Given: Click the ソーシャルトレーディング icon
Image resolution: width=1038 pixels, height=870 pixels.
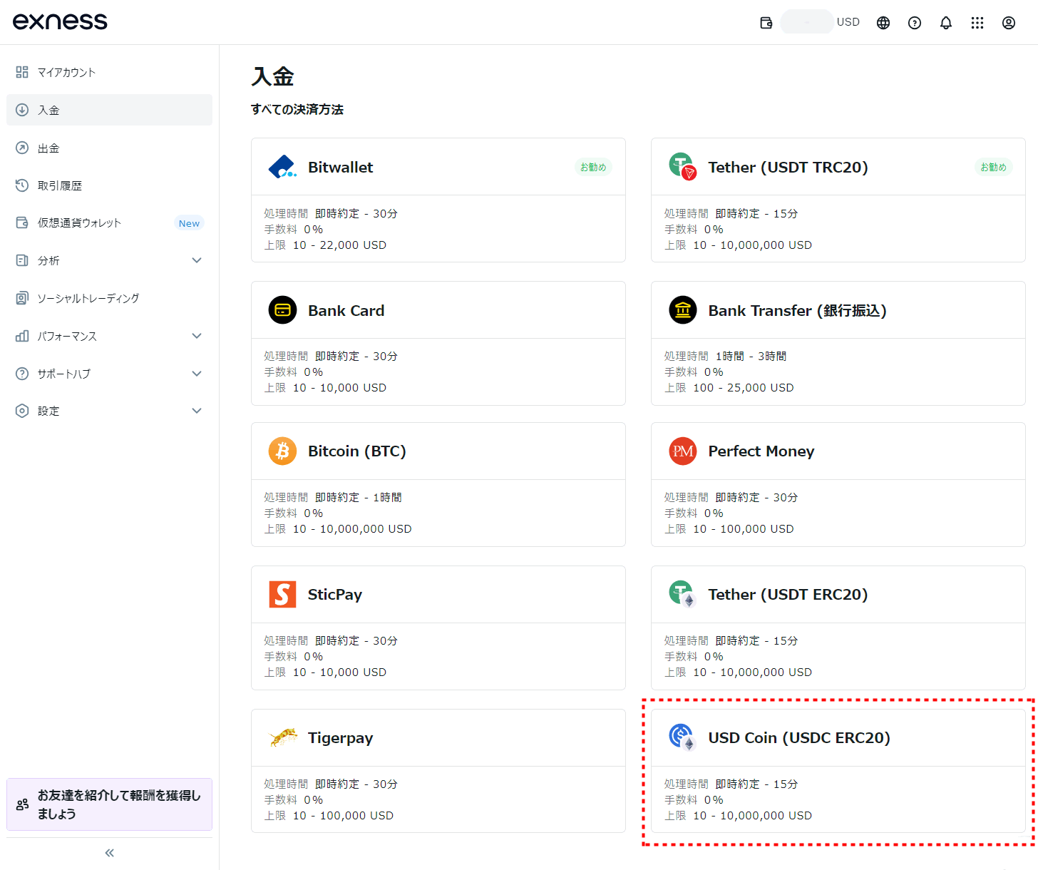Looking at the screenshot, I should point(22,298).
